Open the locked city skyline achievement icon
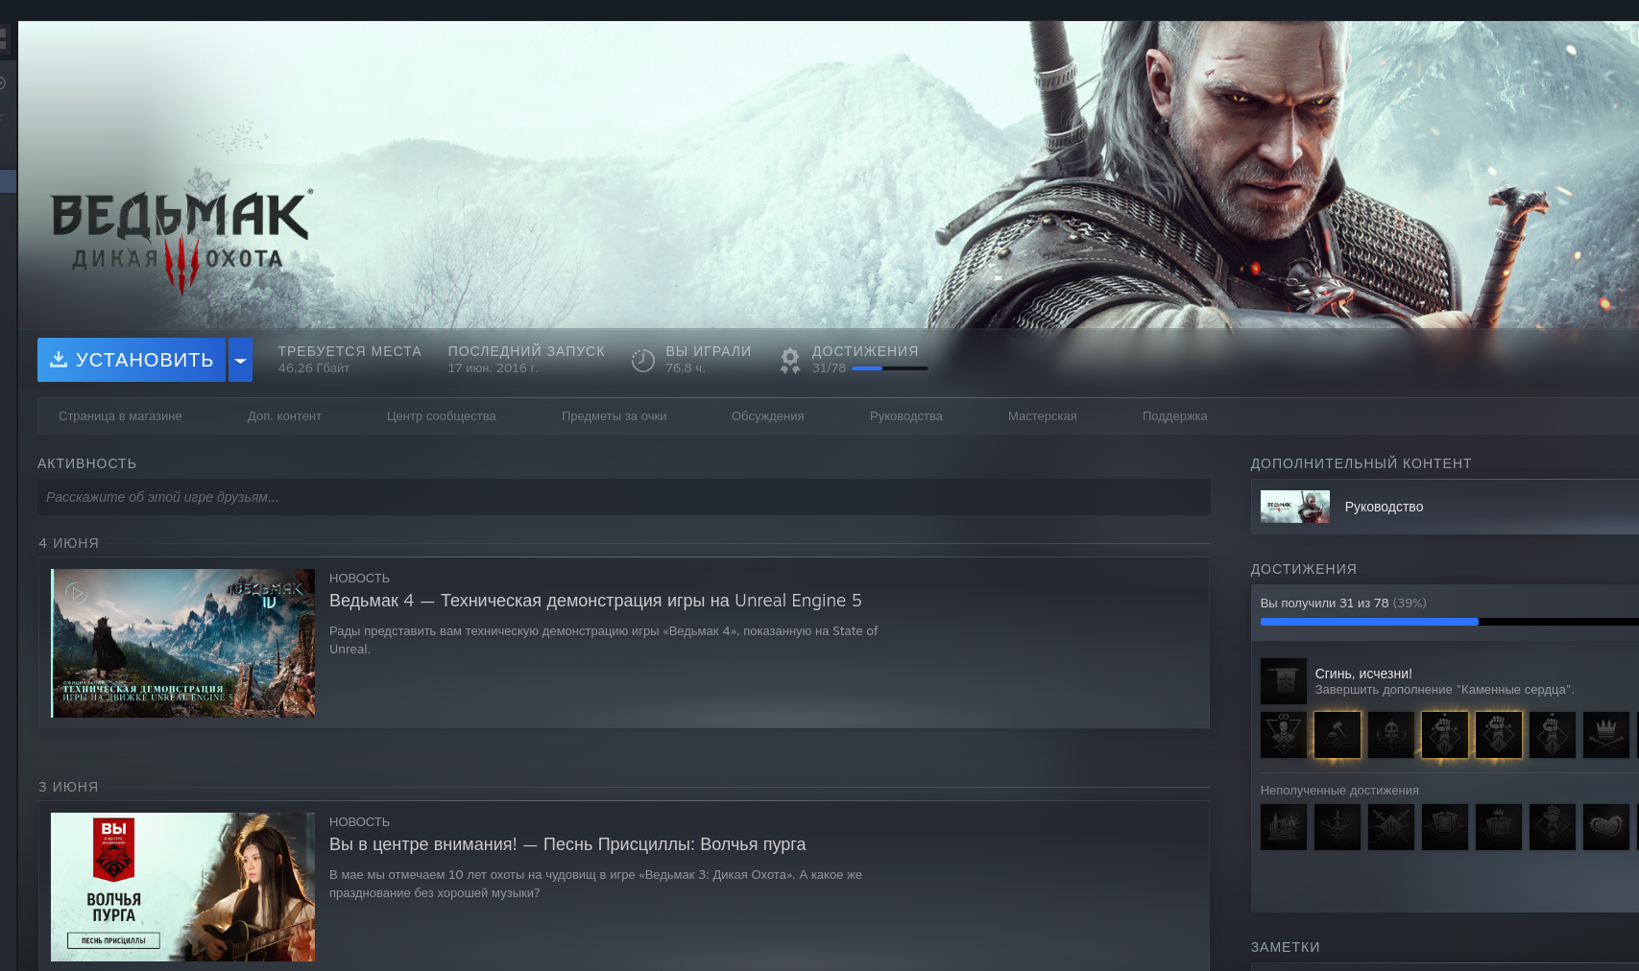1639x971 pixels. coord(1284,827)
